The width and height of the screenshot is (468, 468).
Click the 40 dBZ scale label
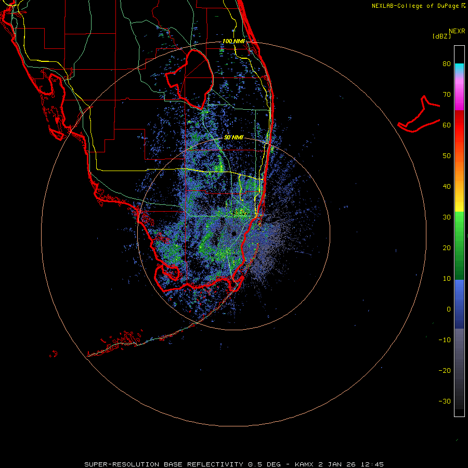tap(447, 187)
